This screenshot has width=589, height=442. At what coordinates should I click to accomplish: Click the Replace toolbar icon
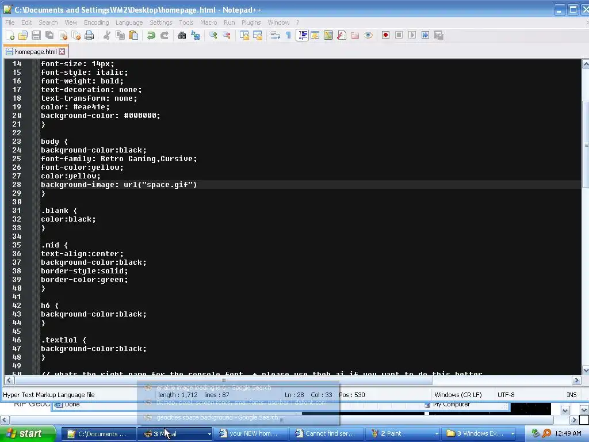[196, 35]
